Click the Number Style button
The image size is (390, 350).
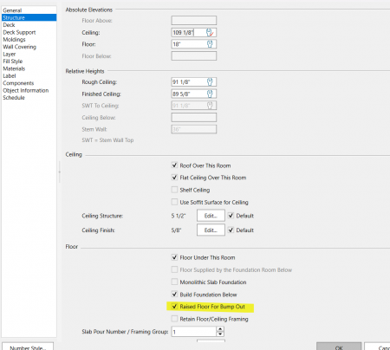pyautogui.click(x=28, y=347)
